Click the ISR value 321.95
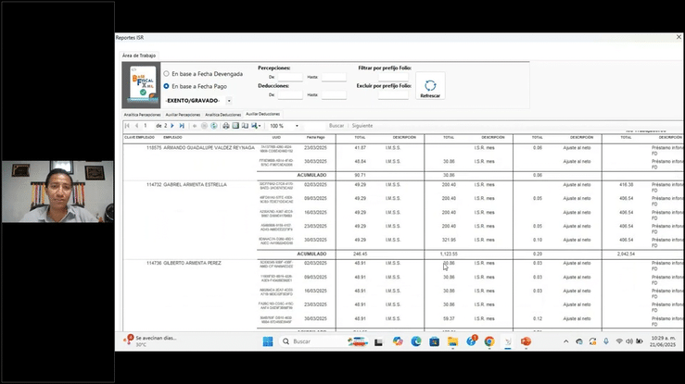This screenshot has height=384, width=685. tap(449, 241)
